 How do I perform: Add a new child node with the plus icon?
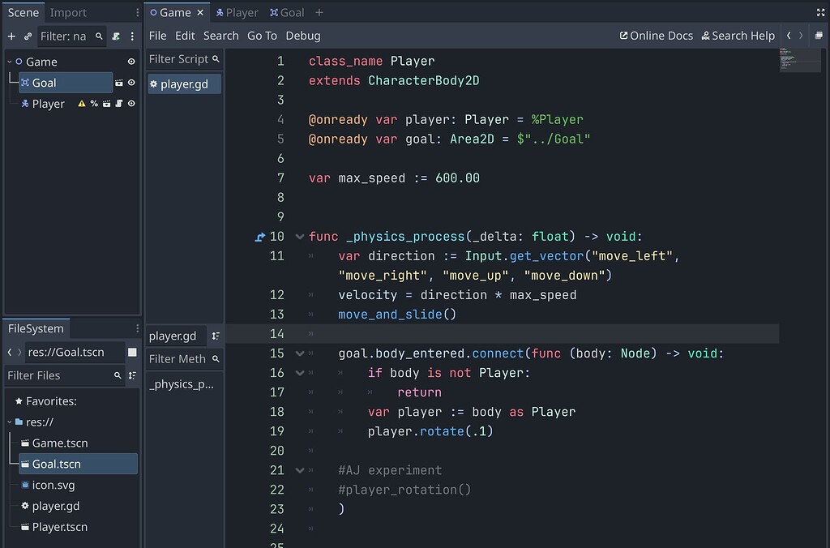tap(11, 36)
